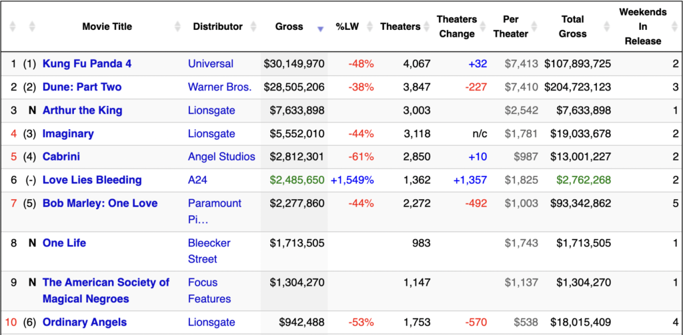The image size is (683, 335).
Task: Open the Bob Marley: One Love link
Action: click(100, 203)
